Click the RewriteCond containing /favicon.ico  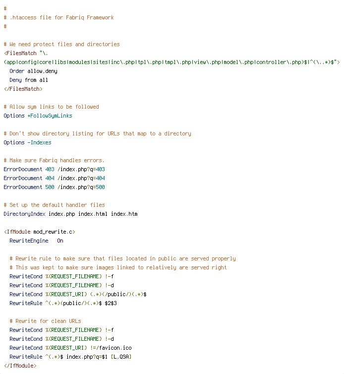[70, 348]
